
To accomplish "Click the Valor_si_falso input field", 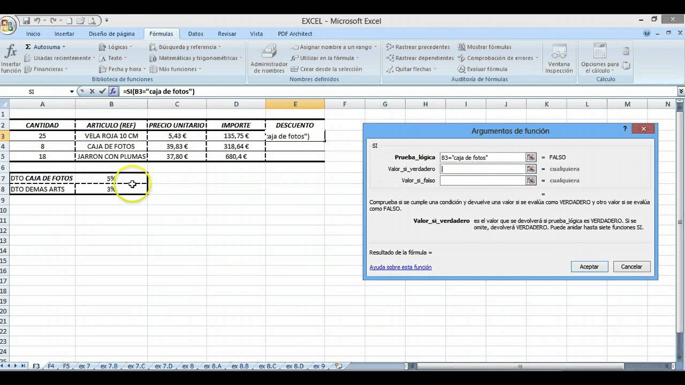I will click(482, 181).
